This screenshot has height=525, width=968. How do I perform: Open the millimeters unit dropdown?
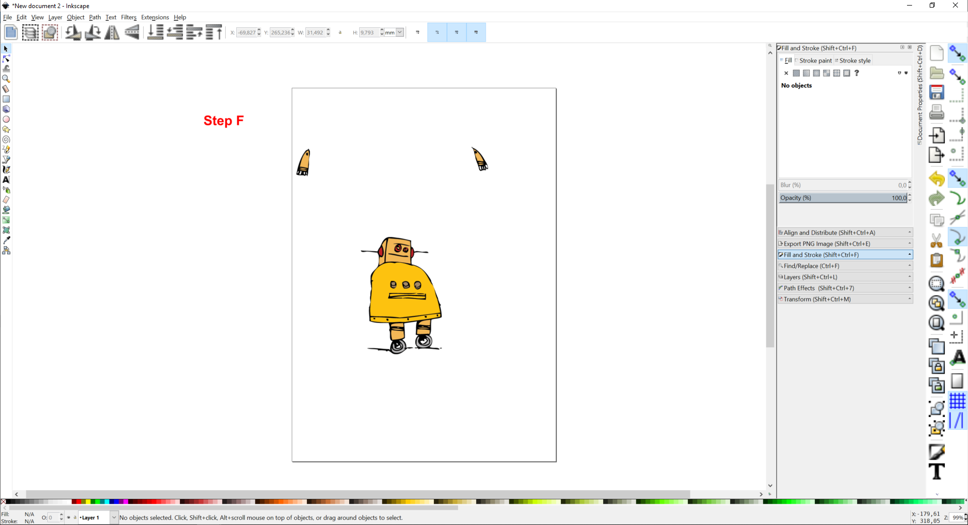[x=399, y=32]
